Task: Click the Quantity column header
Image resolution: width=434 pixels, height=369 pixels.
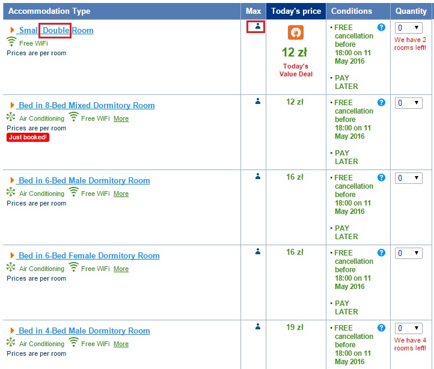Action: [411, 11]
